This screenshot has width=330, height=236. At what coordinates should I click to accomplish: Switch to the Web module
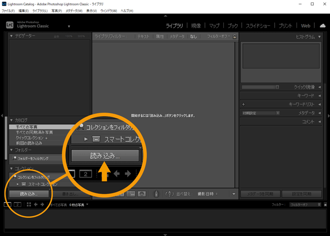point(306,26)
